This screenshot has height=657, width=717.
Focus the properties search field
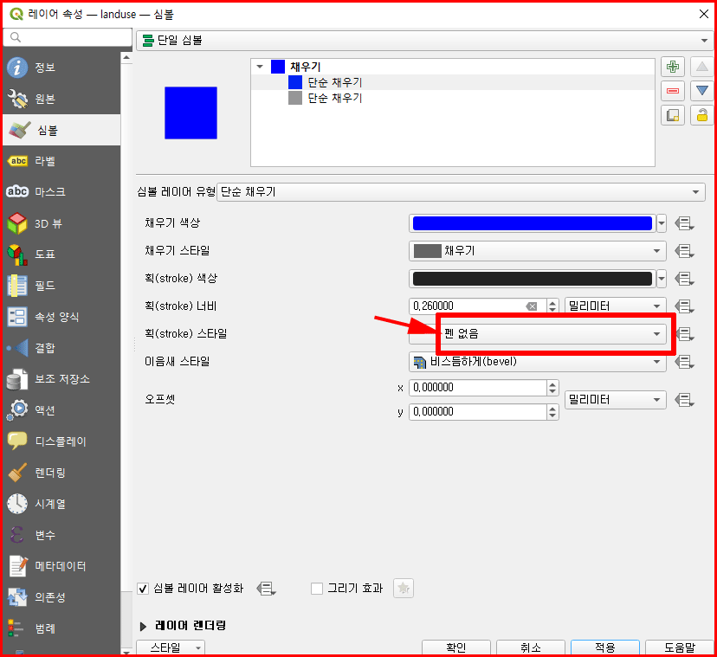coord(68,37)
